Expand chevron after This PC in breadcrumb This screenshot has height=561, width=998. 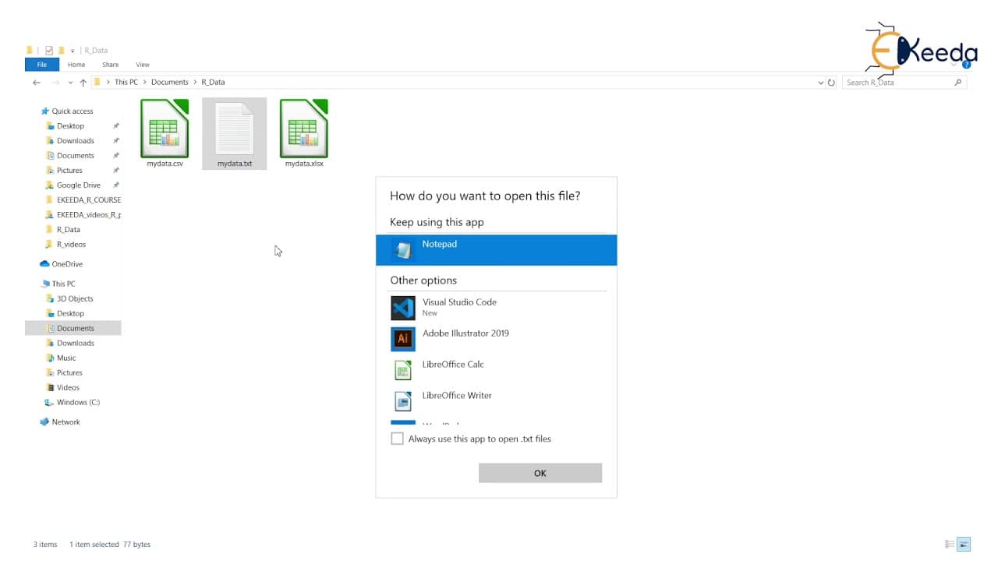(145, 82)
